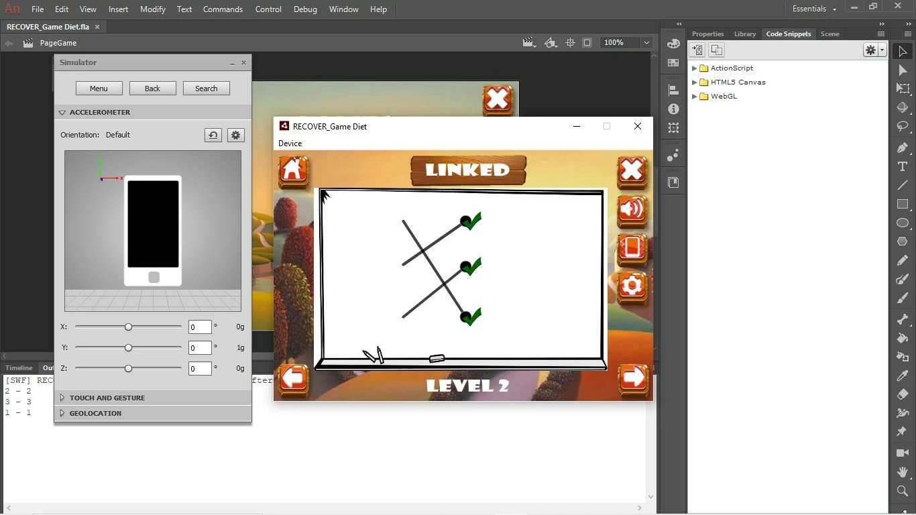This screenshot has width=916, height=515.
Task: Select the Pen tool
Action: point(903,148)
